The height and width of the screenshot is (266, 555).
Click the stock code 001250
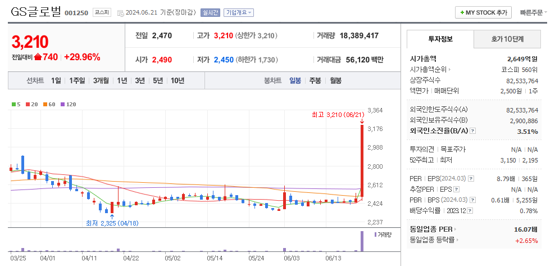[76, 13]
